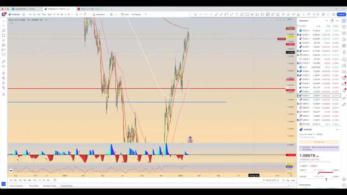
Task: Open the Trading Panel tab
Action: coord(66,186)
